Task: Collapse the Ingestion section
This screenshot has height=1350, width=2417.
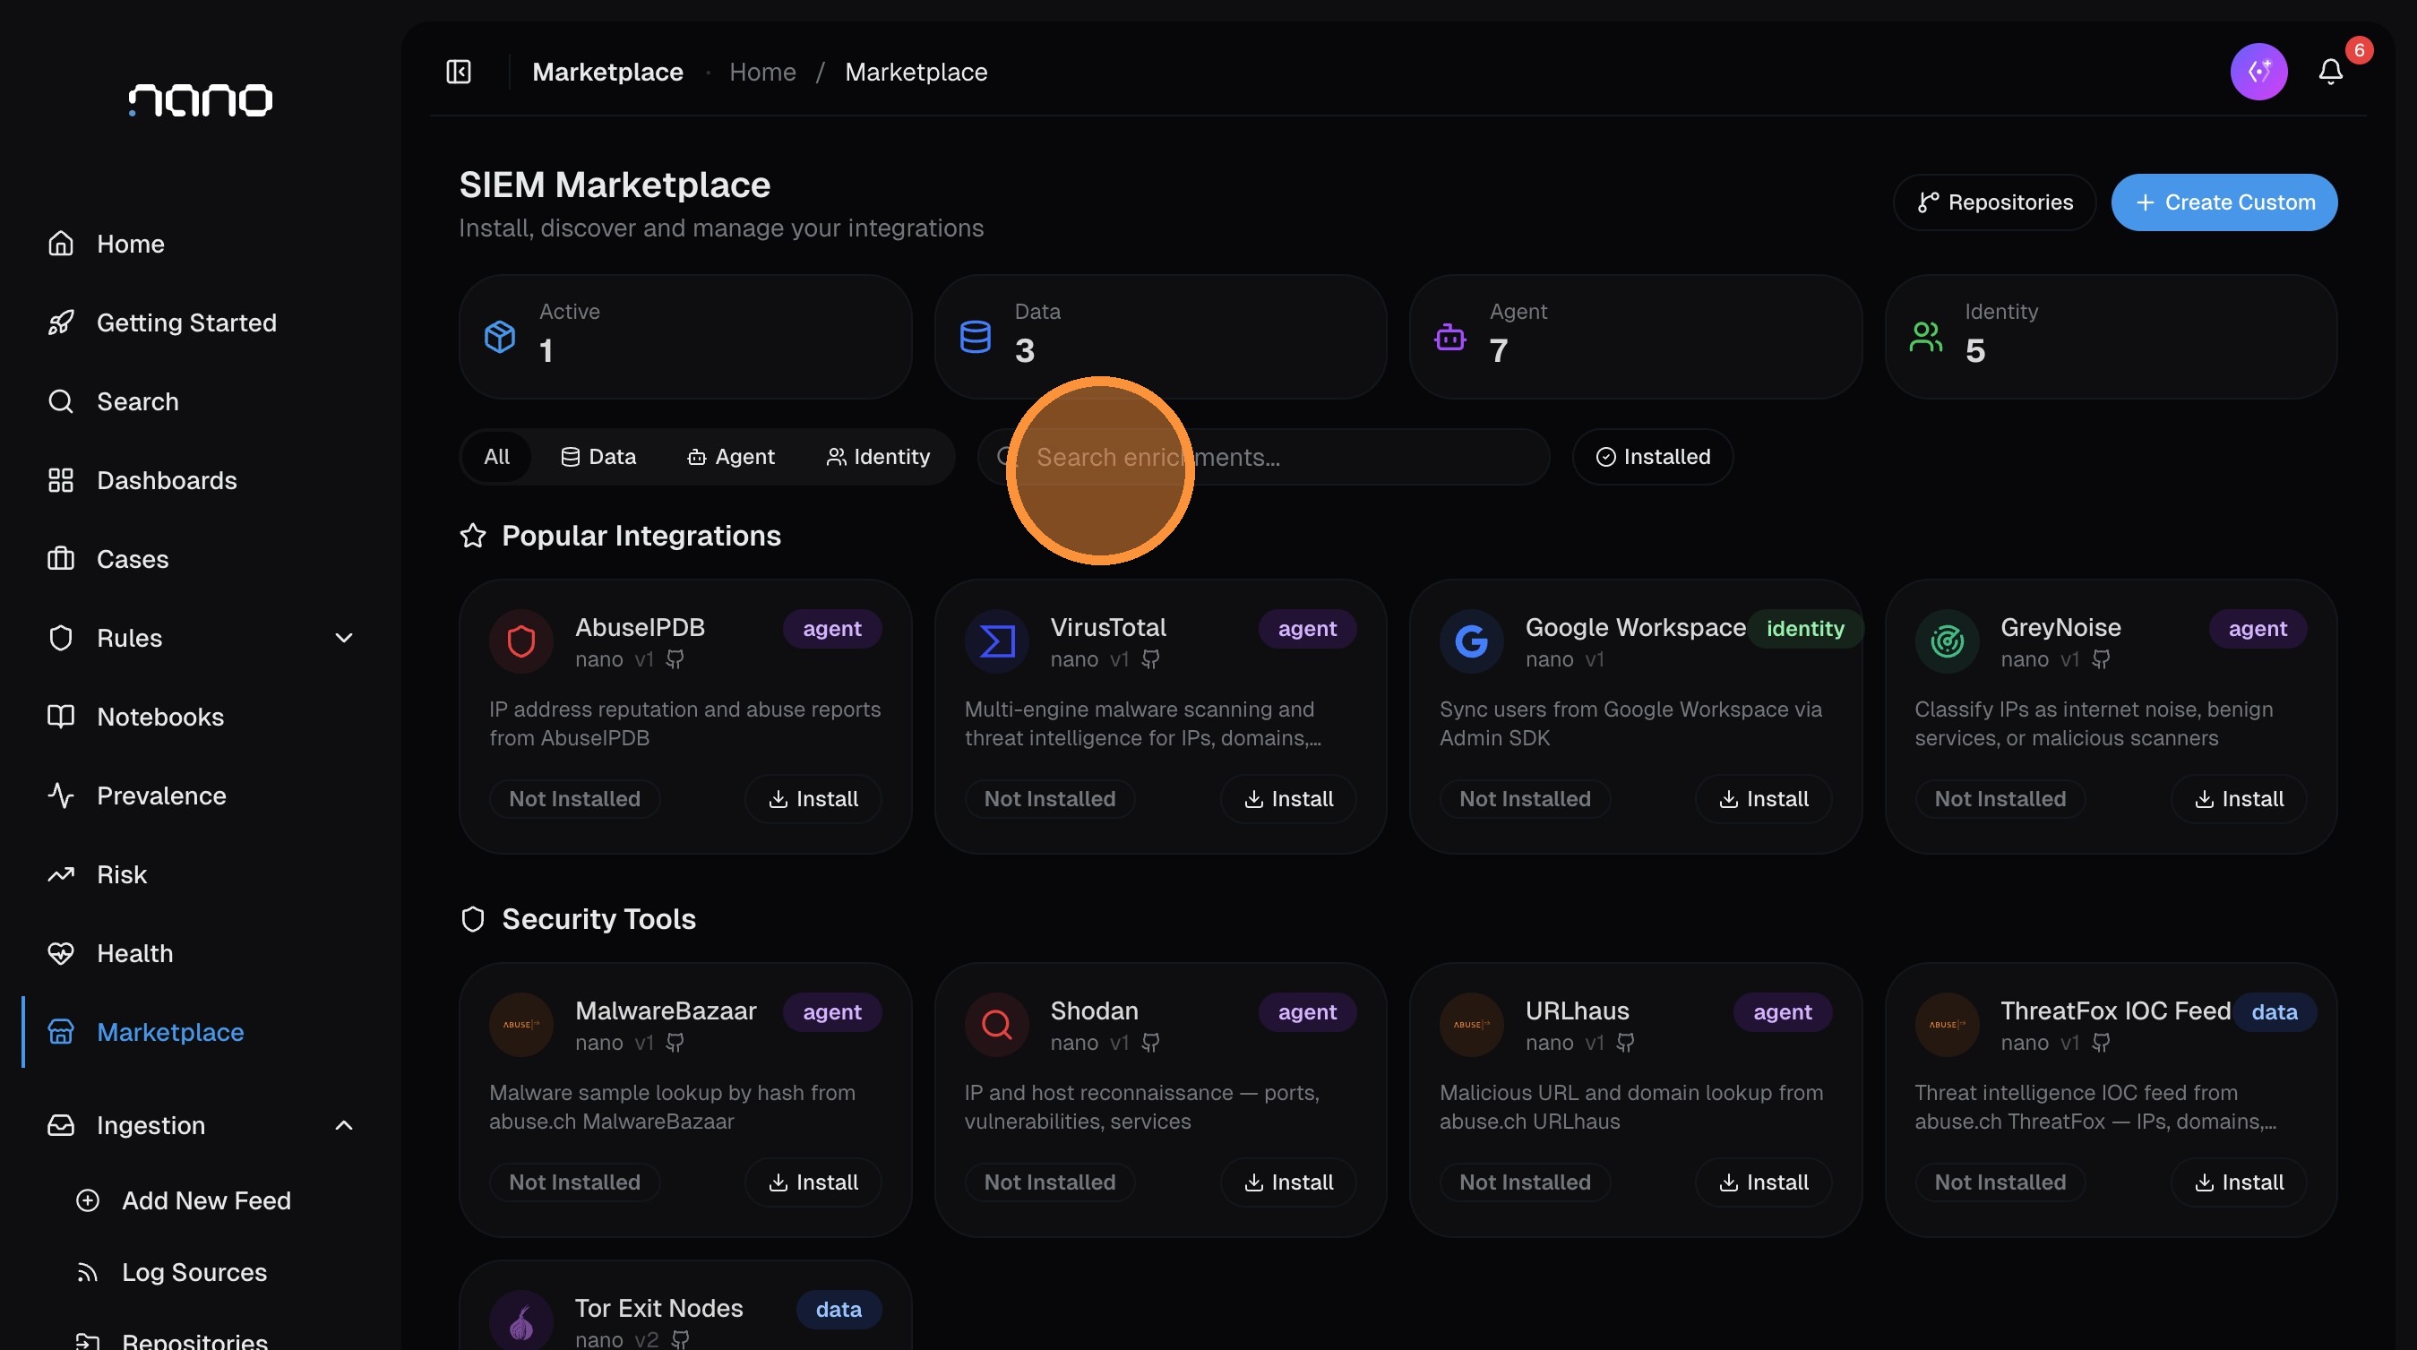Action: 343,1126
